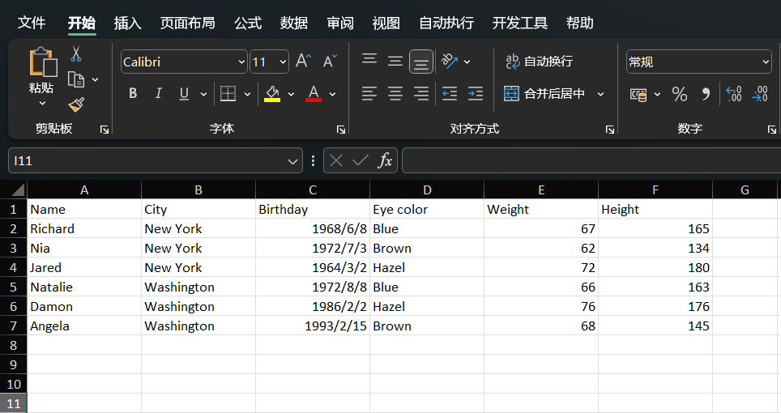Open the 文件 menu
781x413 pixels.
[32, 23]
